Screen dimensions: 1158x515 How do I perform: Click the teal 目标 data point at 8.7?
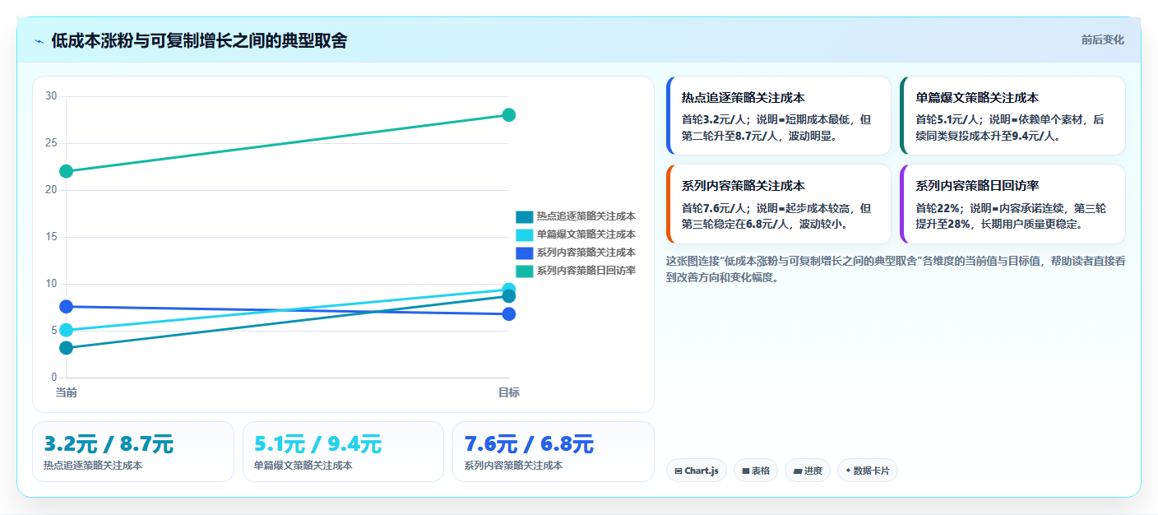[x=508, y=296]
